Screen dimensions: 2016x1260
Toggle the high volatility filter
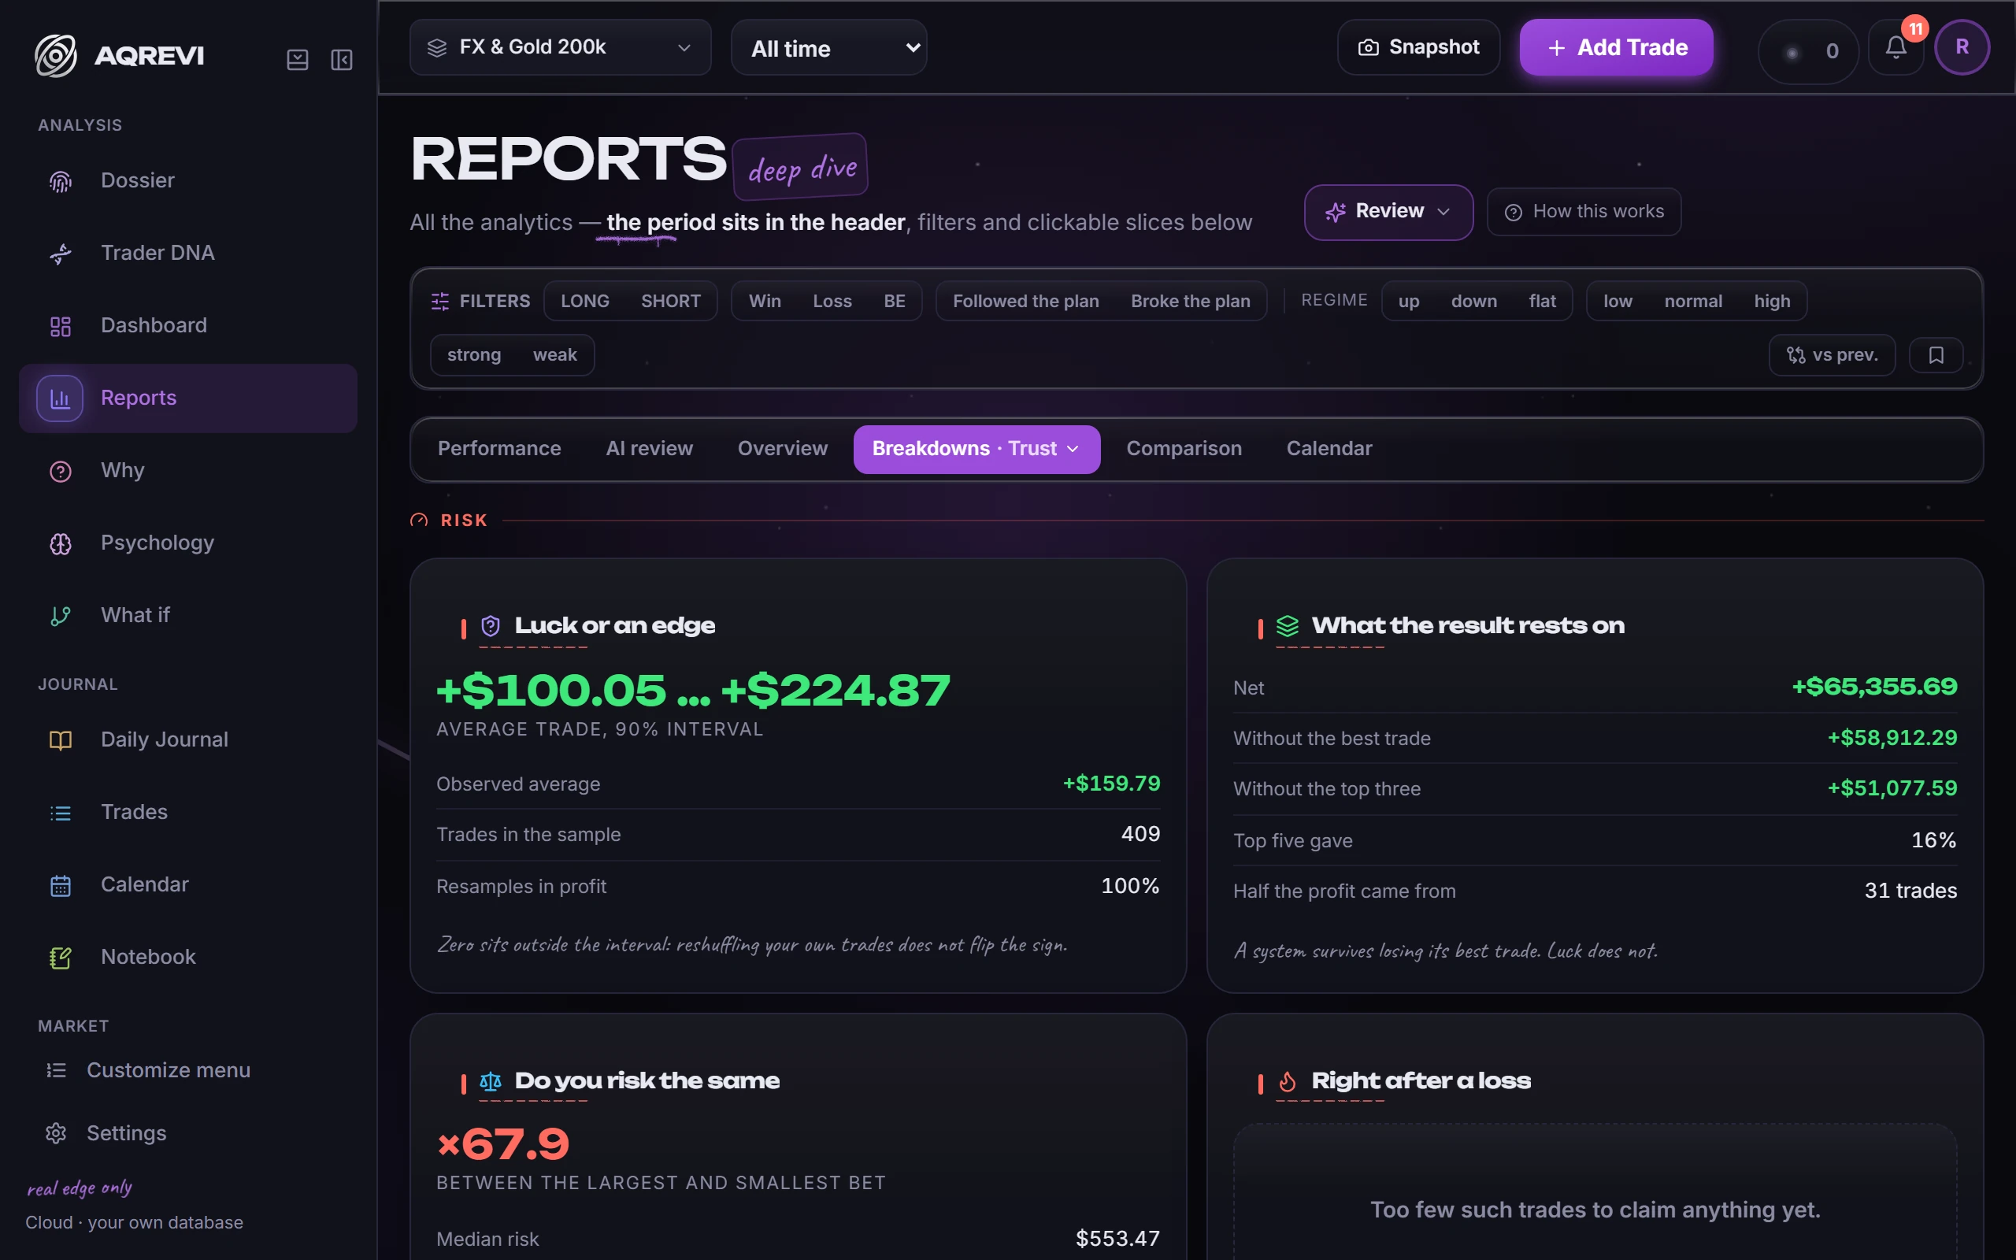pos(1772,301)
